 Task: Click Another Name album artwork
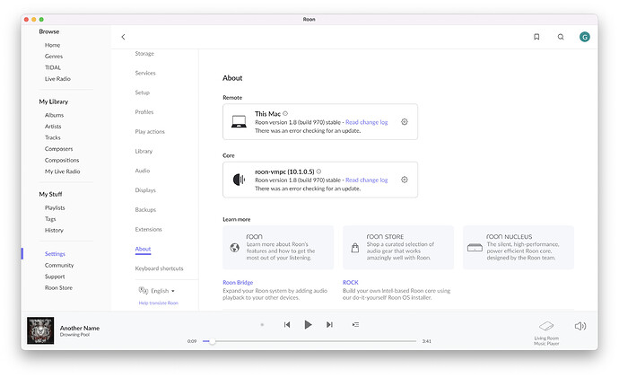40,330
